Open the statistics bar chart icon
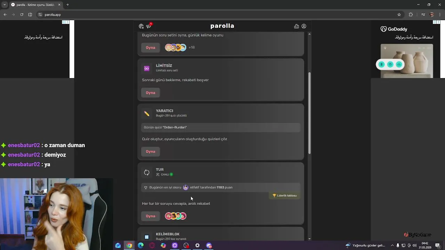The width and height of the screenshot is (445, 250). 296,26
